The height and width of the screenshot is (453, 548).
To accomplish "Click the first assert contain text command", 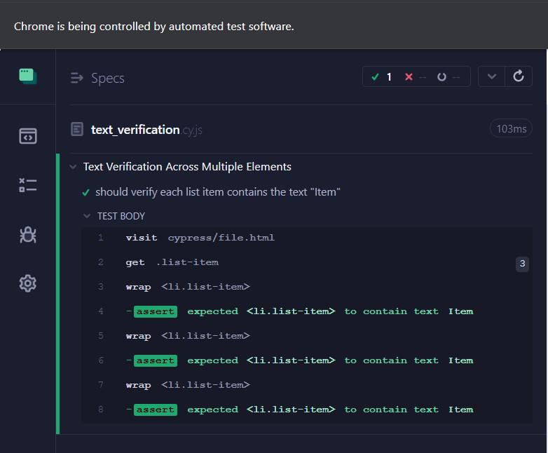I will click(303, 311).
